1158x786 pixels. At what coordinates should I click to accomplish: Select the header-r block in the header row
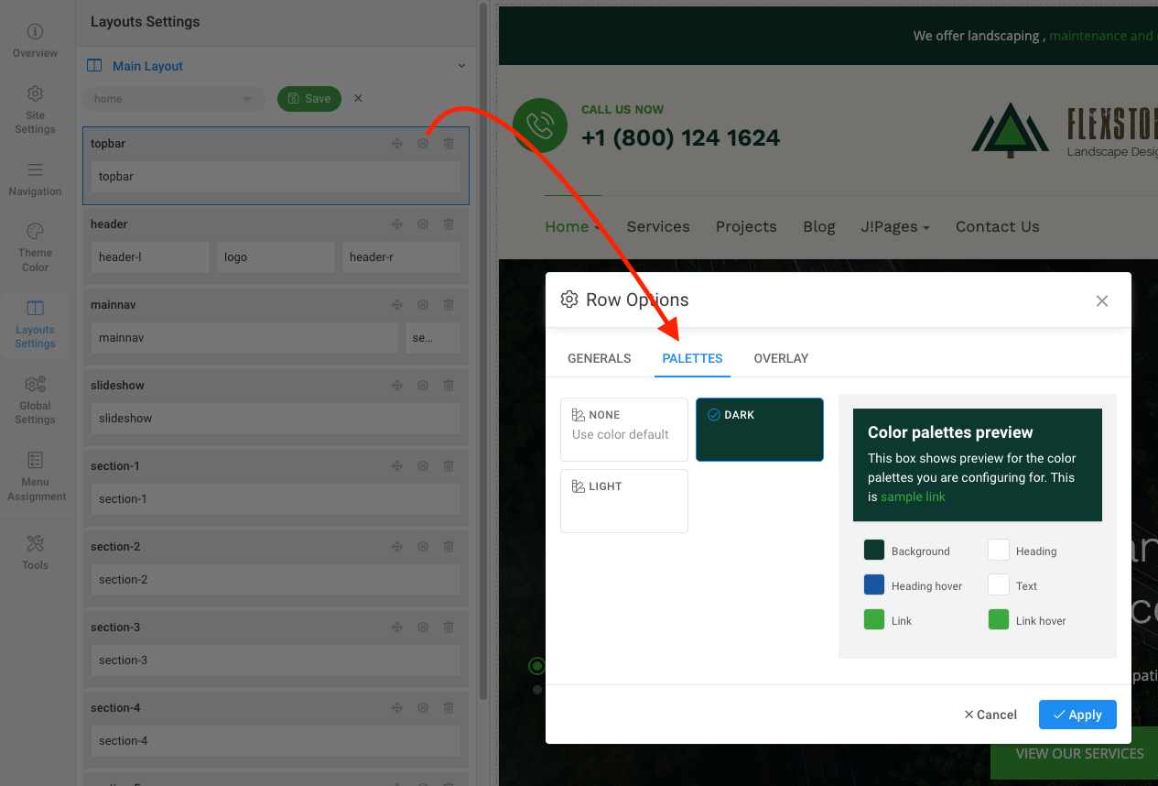click(401, 257)
